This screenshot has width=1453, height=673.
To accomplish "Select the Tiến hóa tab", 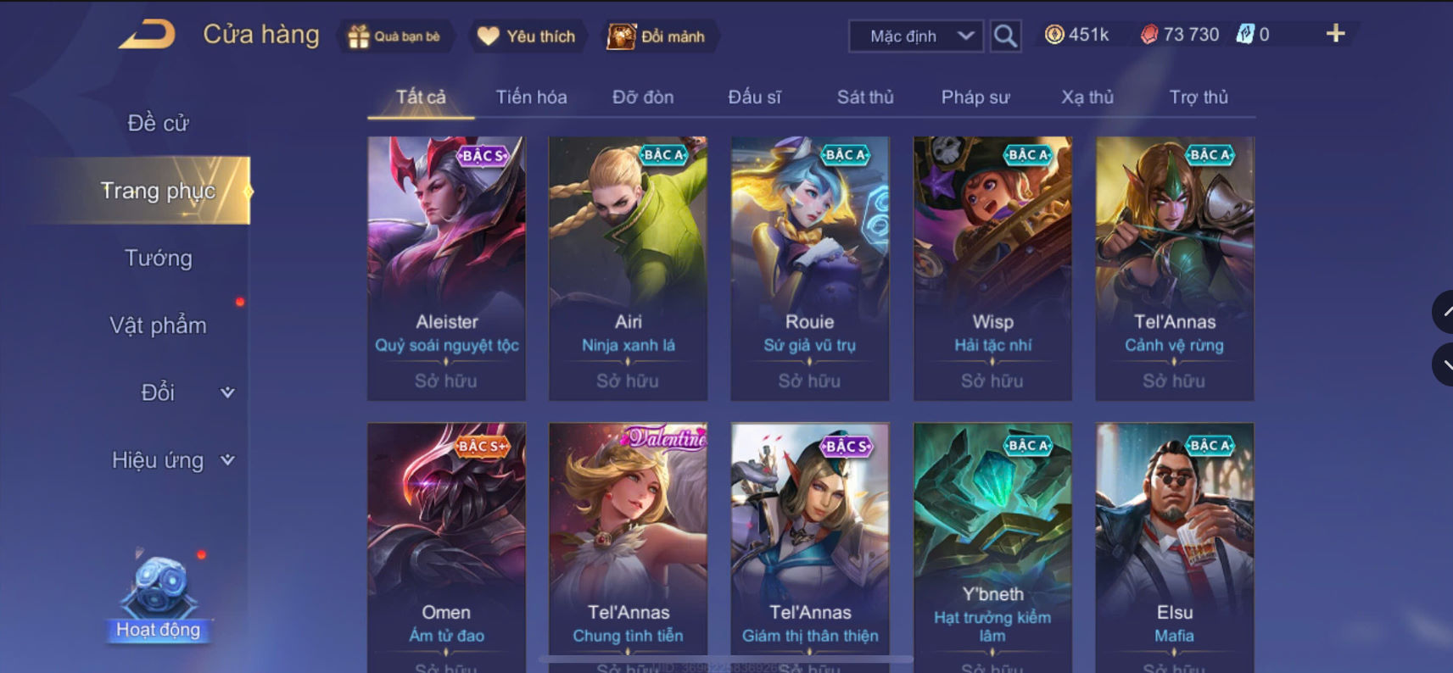I will pos(532,97).
